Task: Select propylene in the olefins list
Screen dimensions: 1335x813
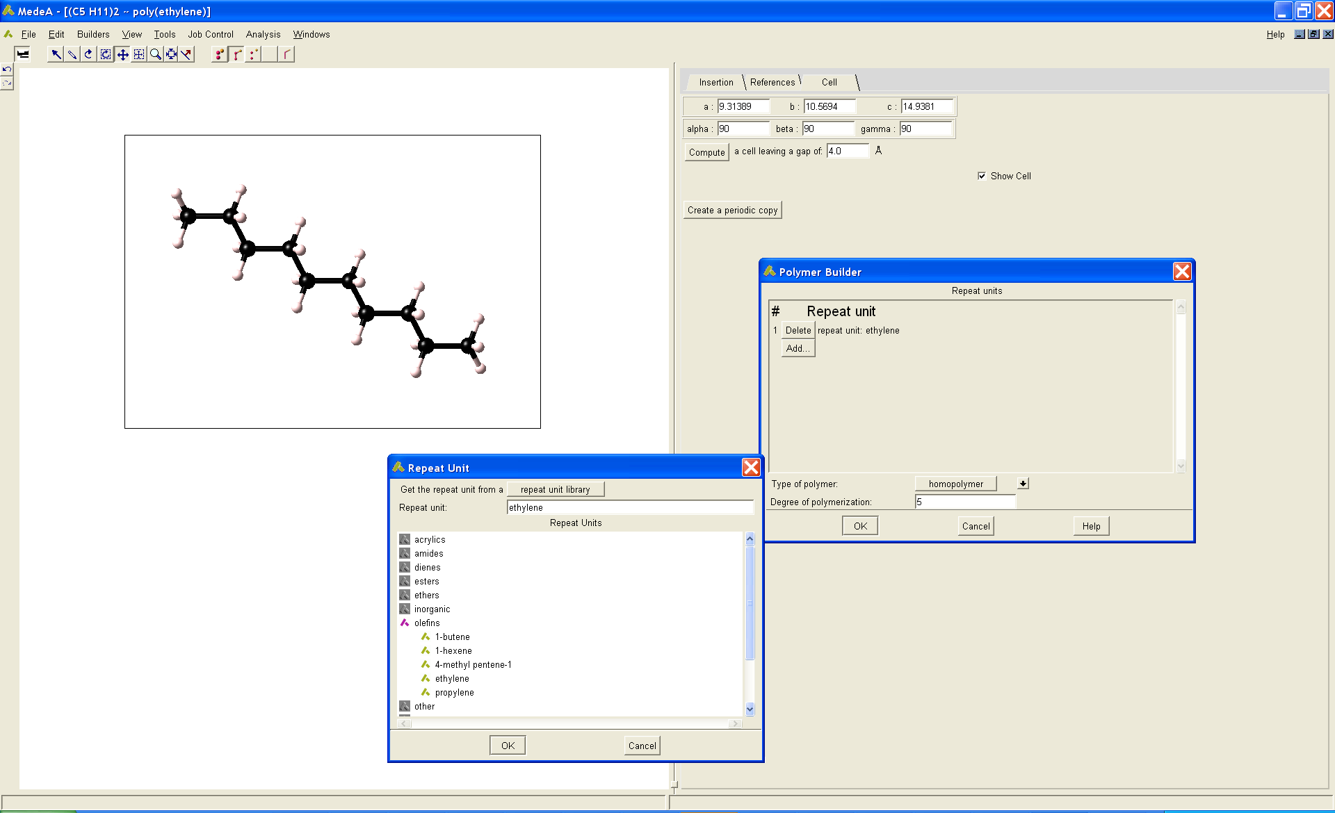Action: click(x=454, y=693)
